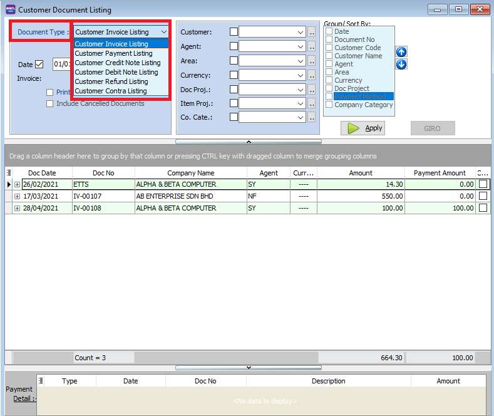Select Customer Payment Listing option
Screen dimensions: 494x416
[113, 53]
